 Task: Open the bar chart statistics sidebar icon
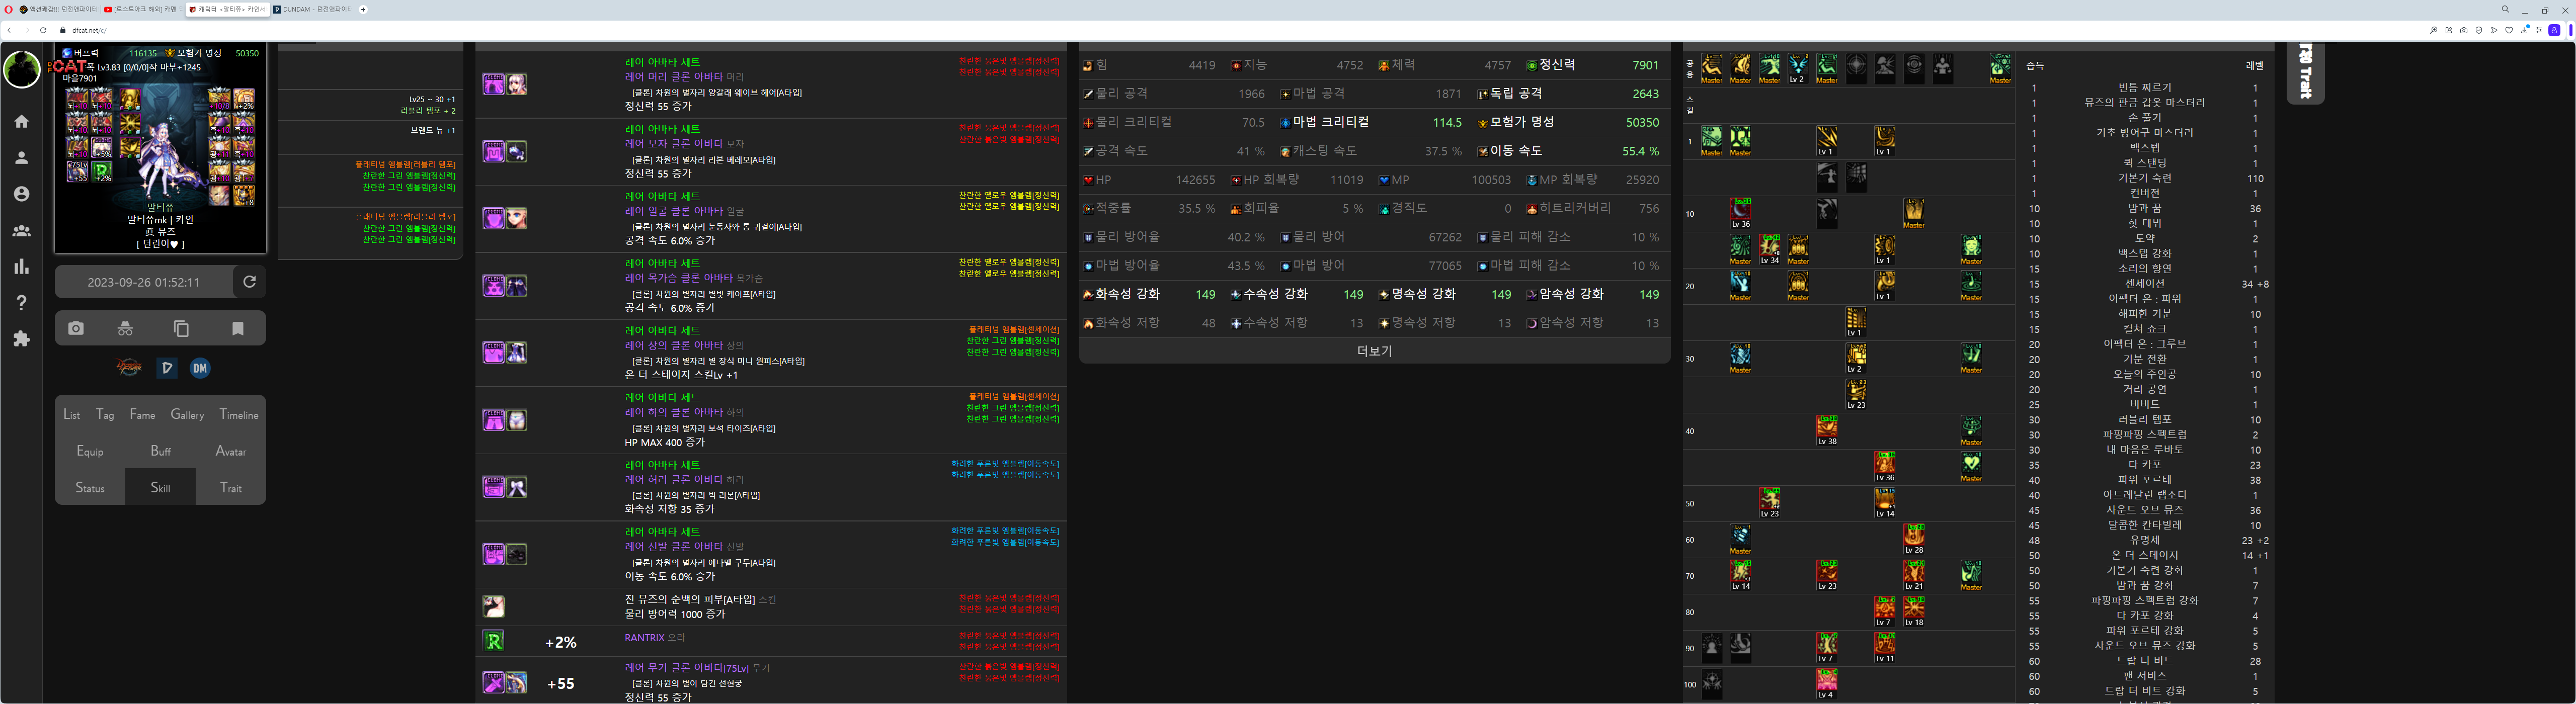click(21, 266)
